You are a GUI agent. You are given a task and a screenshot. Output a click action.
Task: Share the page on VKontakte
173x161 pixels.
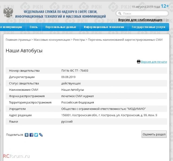27,135
